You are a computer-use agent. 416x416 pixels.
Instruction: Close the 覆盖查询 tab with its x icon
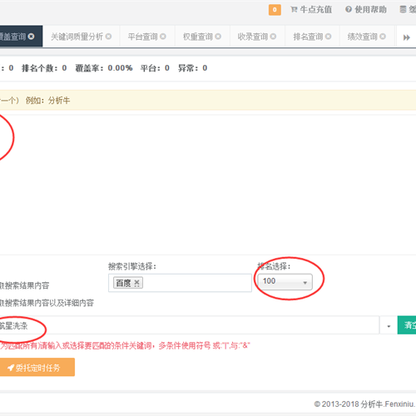click(x=32, y=37)
